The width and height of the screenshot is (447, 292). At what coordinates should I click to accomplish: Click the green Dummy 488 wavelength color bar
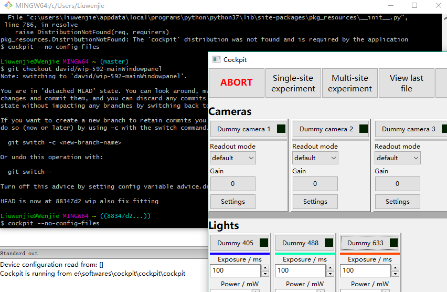point(305,254)
